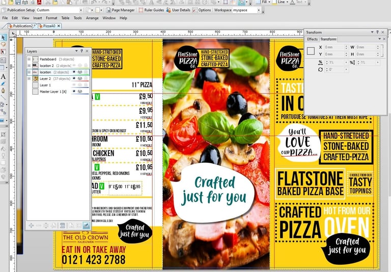Viewport: 391px width, 272px height.
Task: Click the Fill color swatch
Action: (x=258, y=2)
